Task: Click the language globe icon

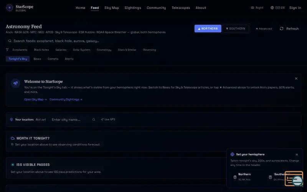Action: click(x=272, y=8)
